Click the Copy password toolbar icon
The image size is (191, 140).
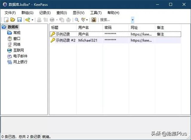point(46,20)
